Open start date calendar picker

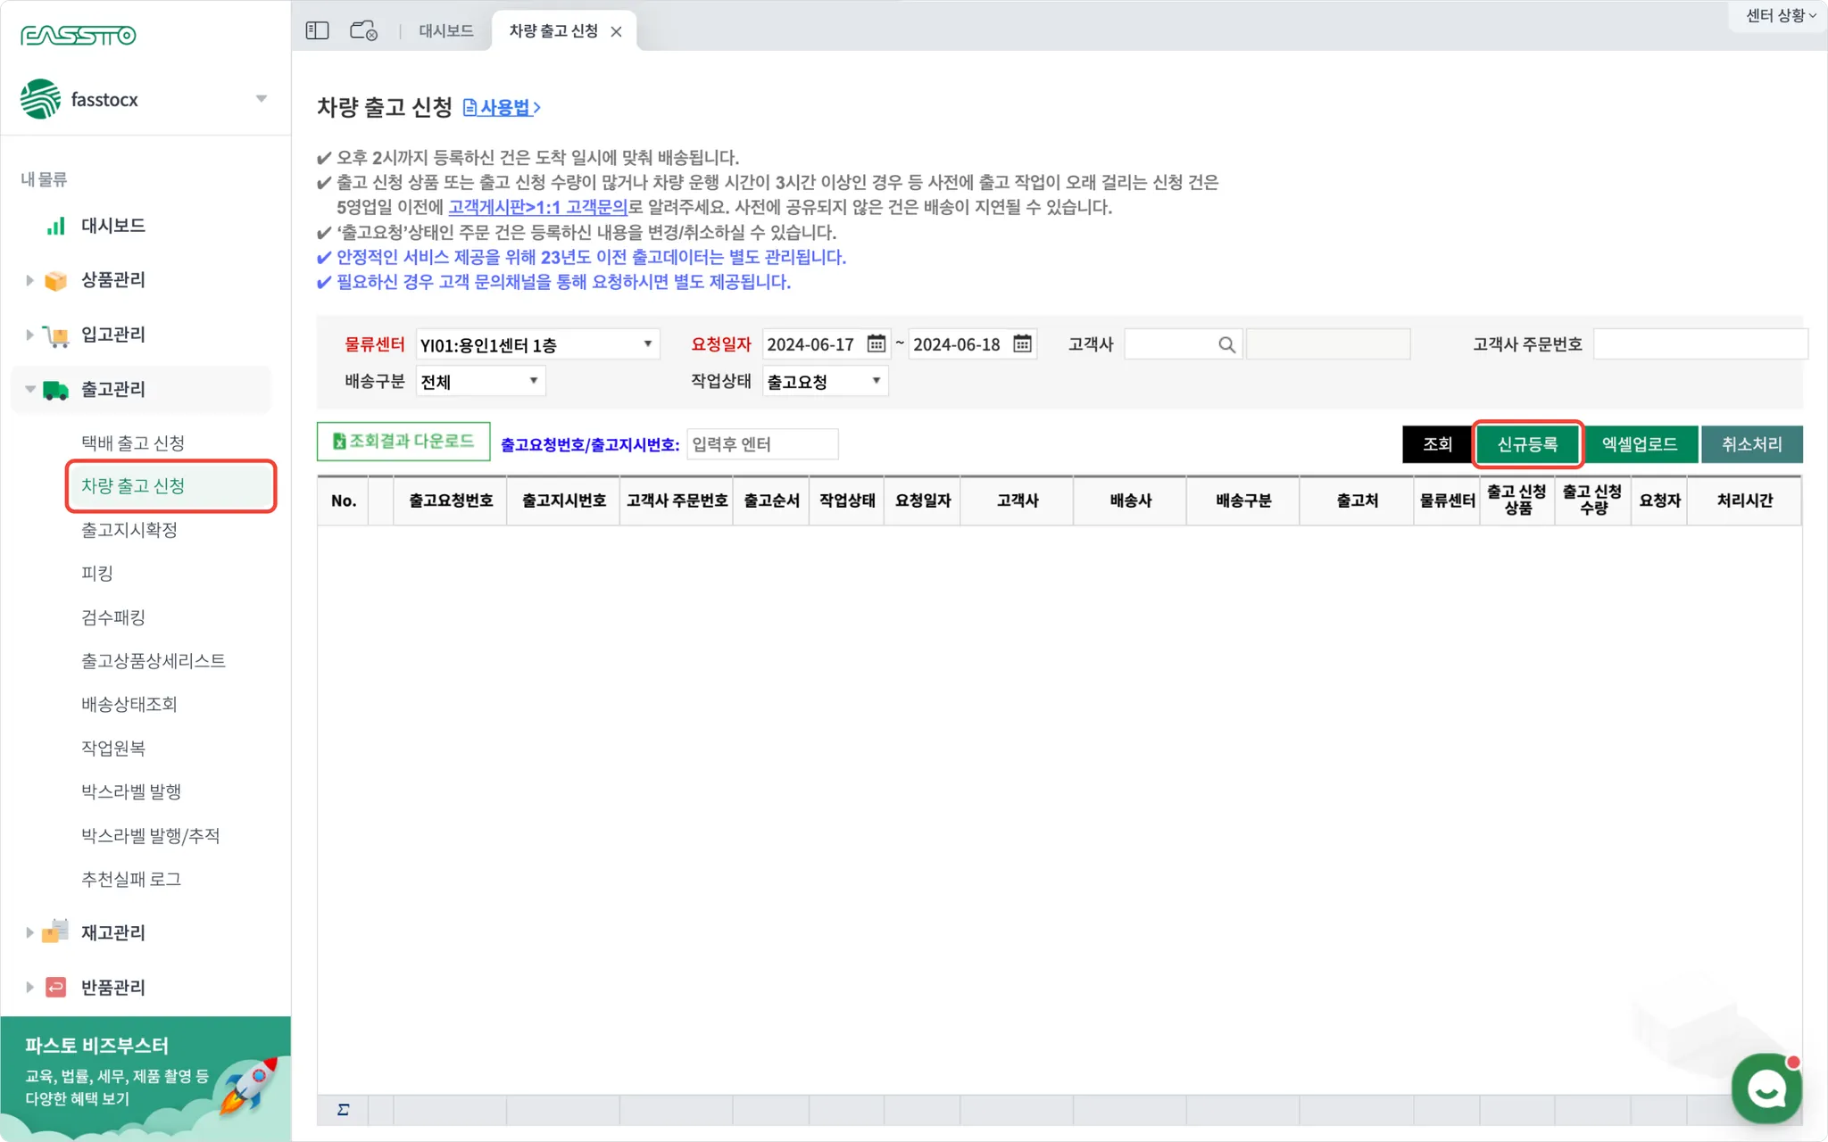(x=877, y=343)
